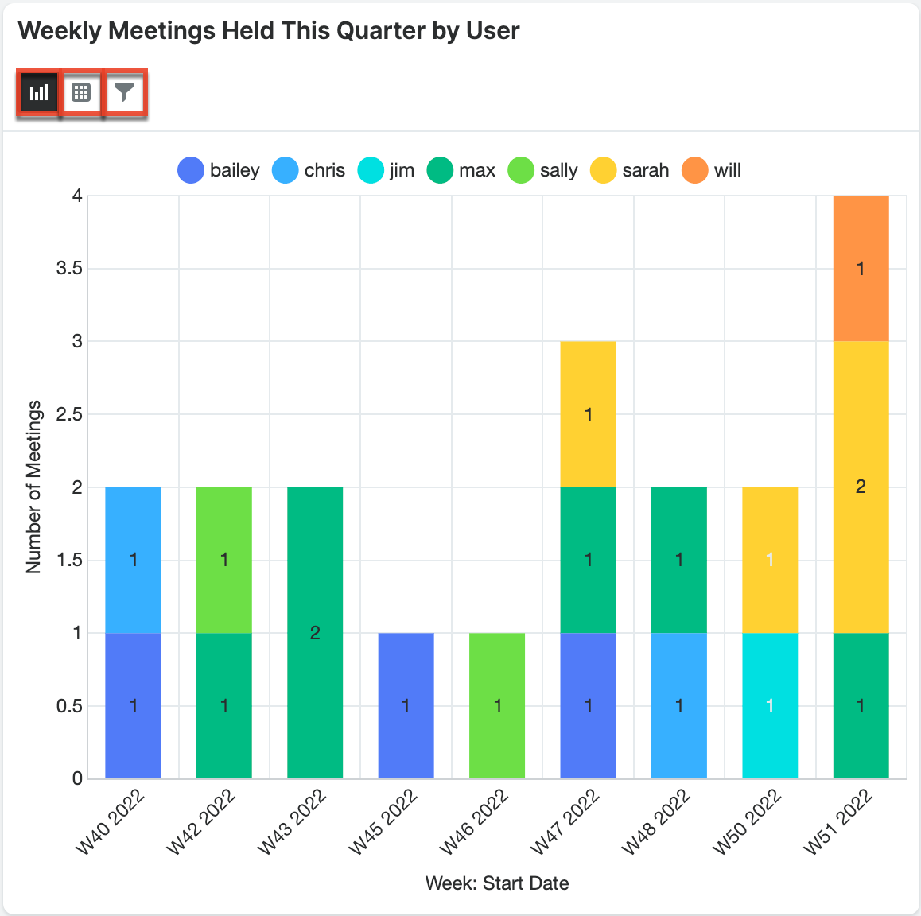Click bailey's blue segment in W40 2022
This screenshot has width=921, height=916.
pyautogui.click(x=132, y=704)
